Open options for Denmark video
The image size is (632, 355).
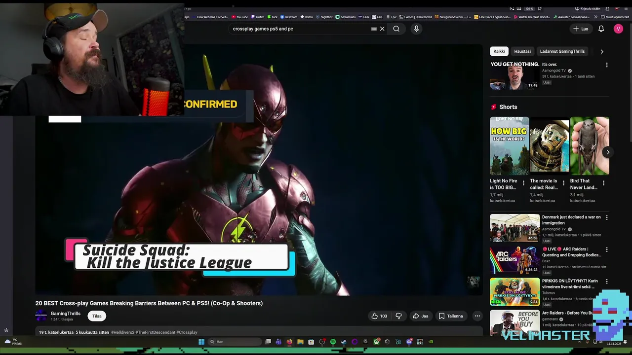[x=607, y=217]
